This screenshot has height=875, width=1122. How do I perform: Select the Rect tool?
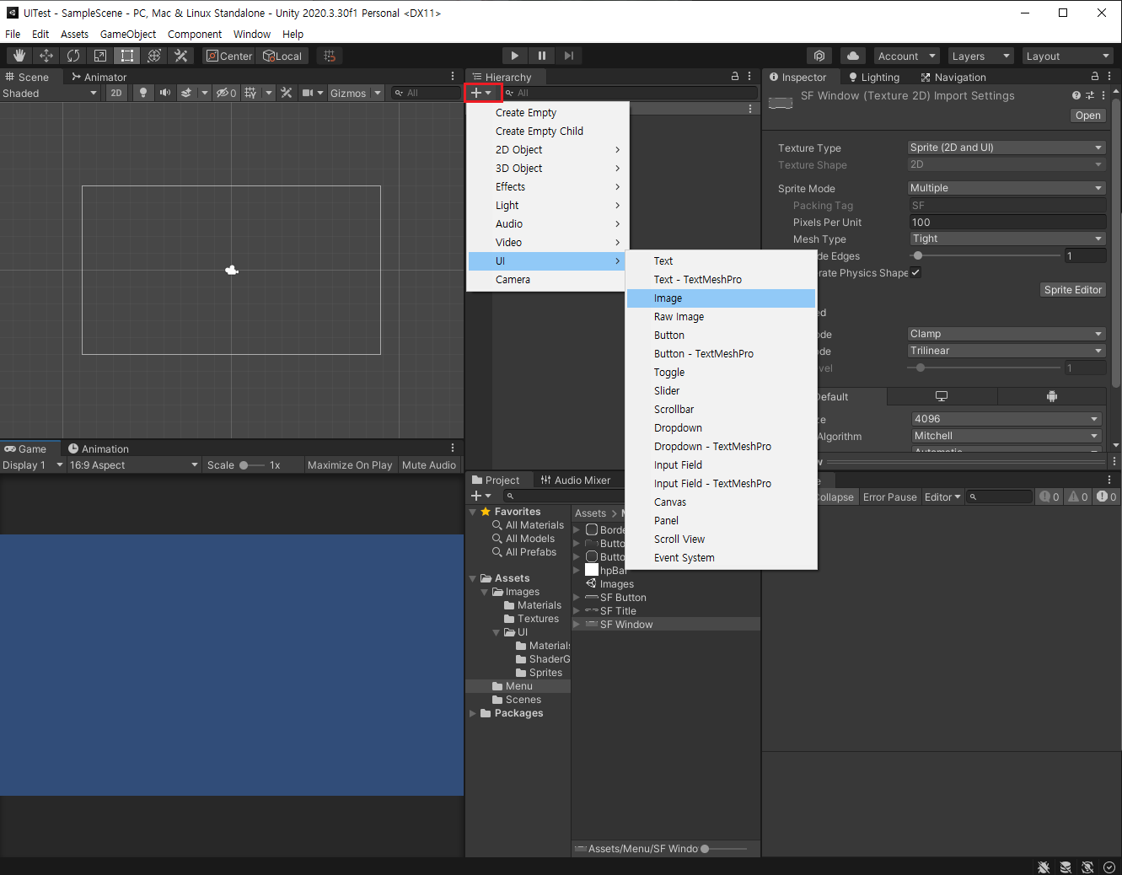(127, 56)
